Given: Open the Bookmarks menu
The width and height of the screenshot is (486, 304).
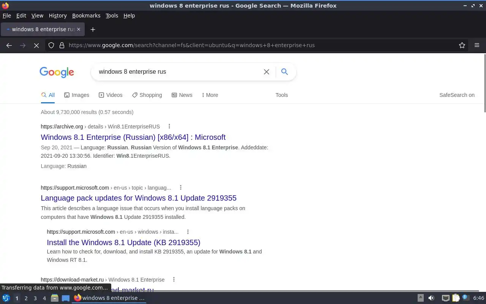Looking at the screenshot, I should [x=86, y=16].
